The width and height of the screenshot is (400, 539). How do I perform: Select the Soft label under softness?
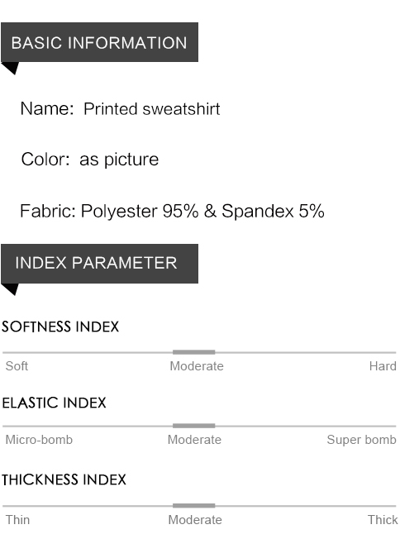(17, 366)
